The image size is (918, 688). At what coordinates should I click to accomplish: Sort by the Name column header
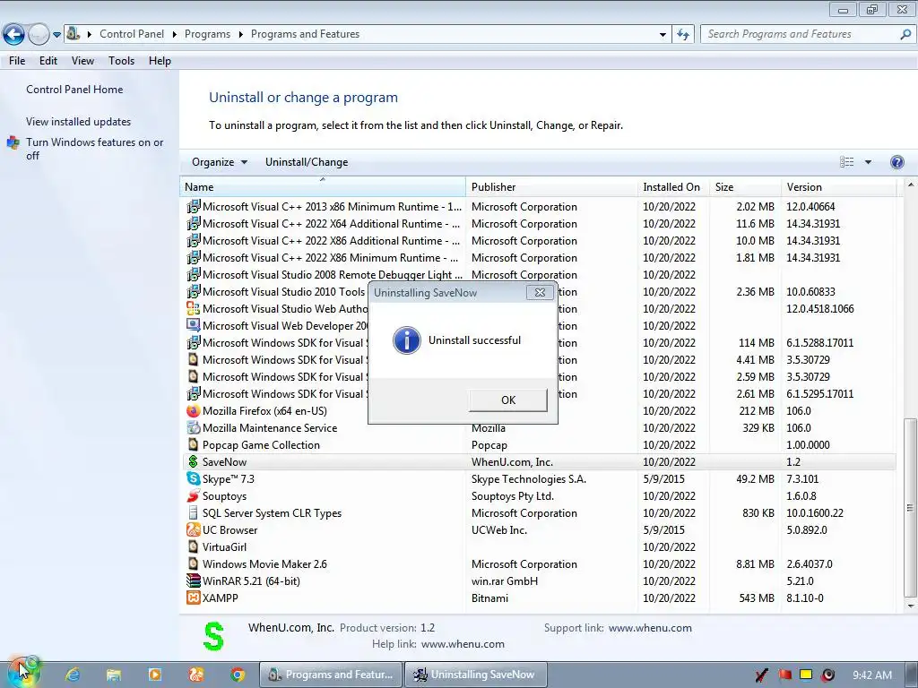323,187
